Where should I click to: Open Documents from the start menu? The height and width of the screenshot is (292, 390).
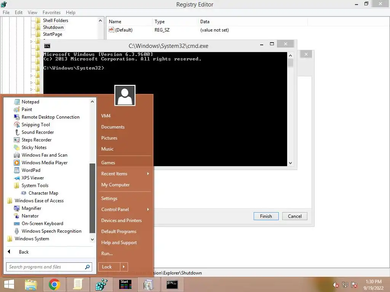pos(113,127)
